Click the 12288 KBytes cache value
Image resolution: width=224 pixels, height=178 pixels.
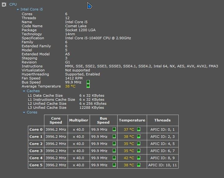pos(92,108)
